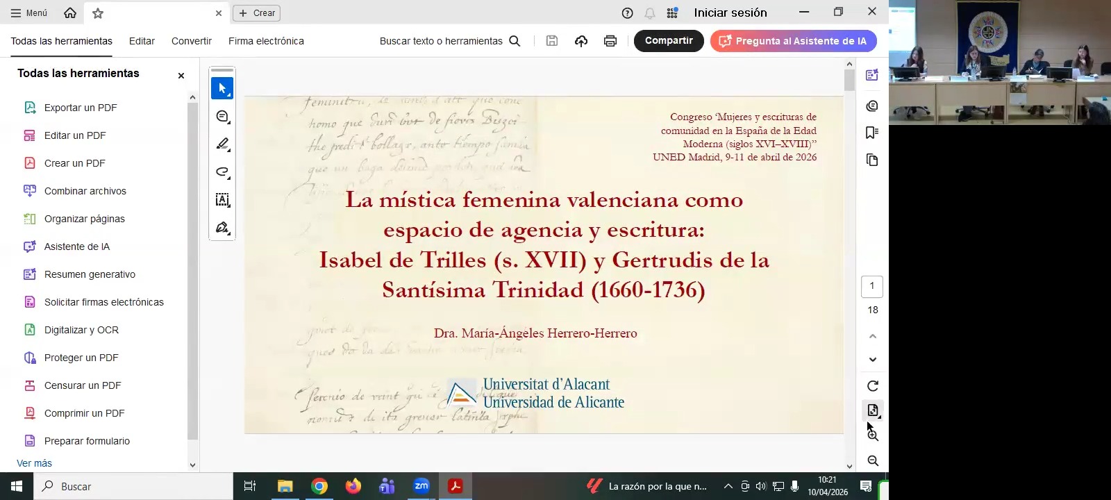
Task: Click the document vertical scrollbar thumb
Action: [849, 81]
